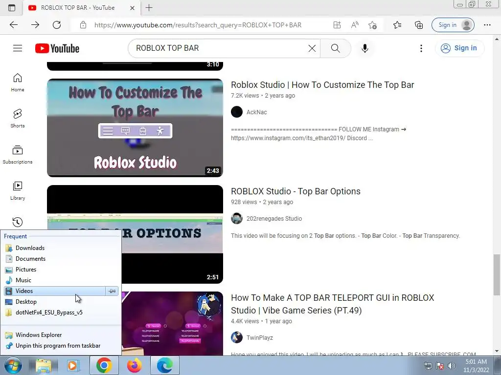Image resolution: width=501 pixels, height=375 pixels.
Task: Open the volume speaker tray icon
Action: coord(452,366)
